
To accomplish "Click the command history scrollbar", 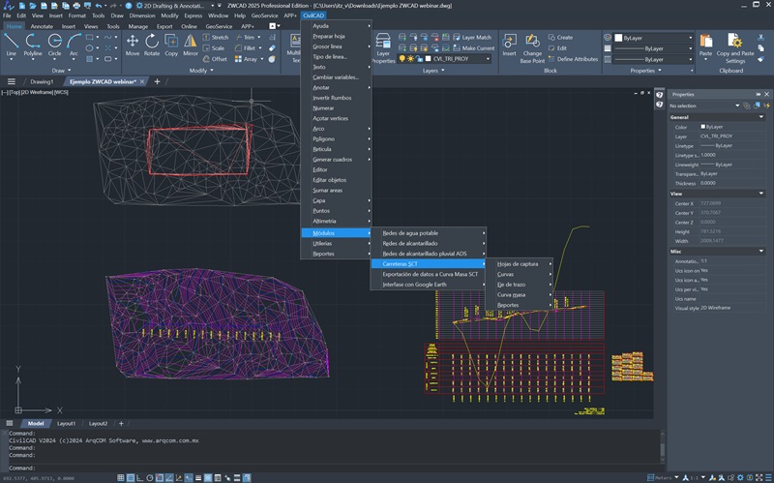I will coord(663,449).
